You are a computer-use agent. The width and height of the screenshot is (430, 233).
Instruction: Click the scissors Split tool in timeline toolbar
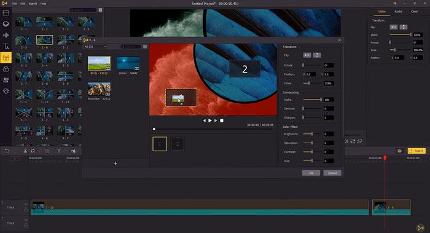coord(25,151)
